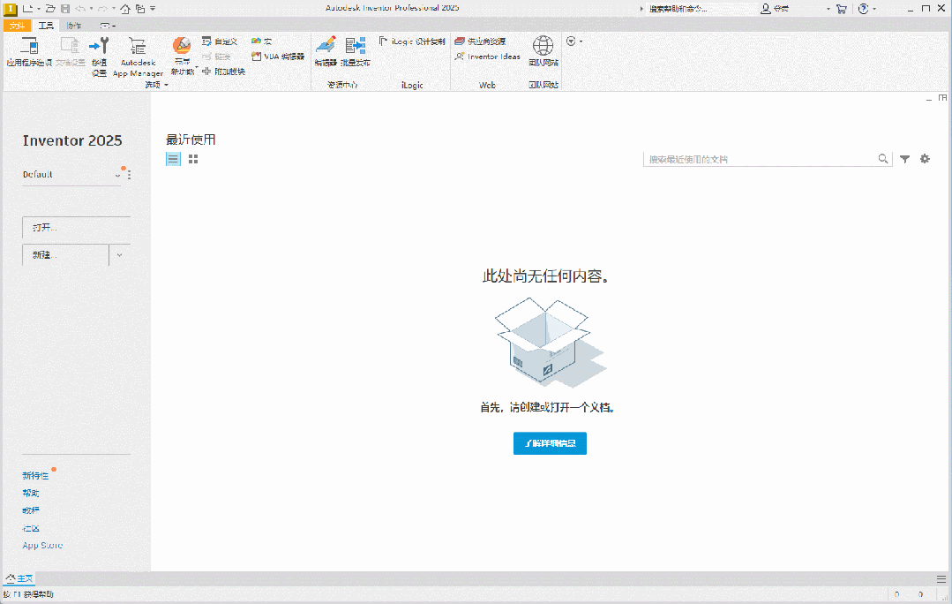
Task: Start iLogic Design Copy (iLogic 设计复制)
Action: tap(412, 42)
